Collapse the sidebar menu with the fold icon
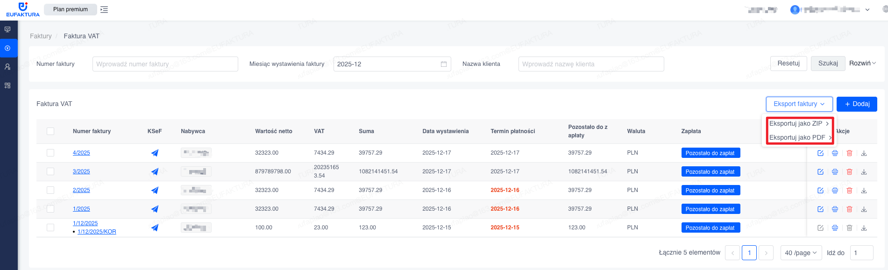The width and height of the screenshot is (888, 270). (104, 9)
